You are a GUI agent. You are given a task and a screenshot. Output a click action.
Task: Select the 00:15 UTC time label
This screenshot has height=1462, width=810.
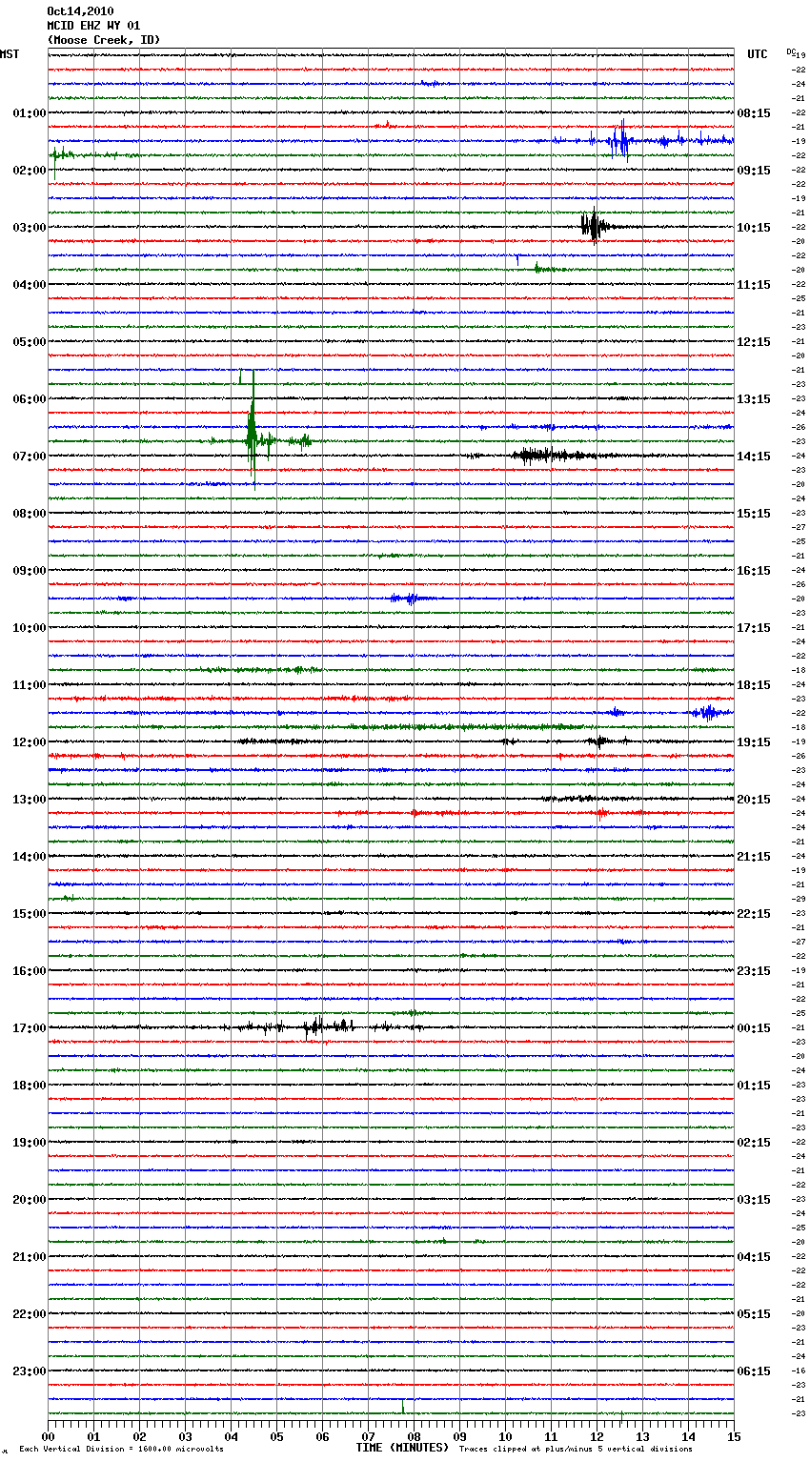[754, 1028]
